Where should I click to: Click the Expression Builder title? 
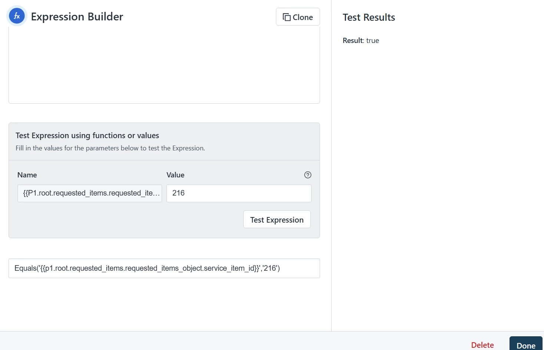(x=77, y=17)
